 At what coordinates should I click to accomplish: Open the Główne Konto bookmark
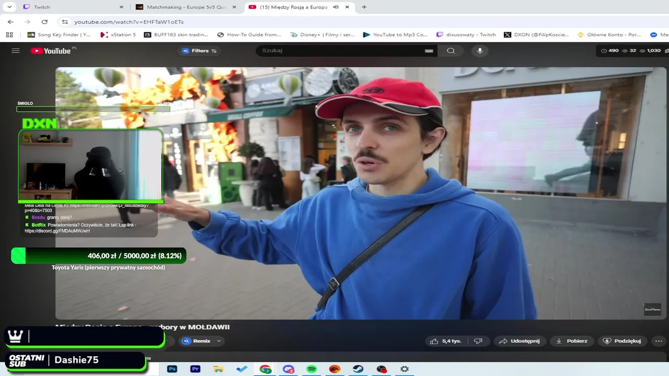609,35
